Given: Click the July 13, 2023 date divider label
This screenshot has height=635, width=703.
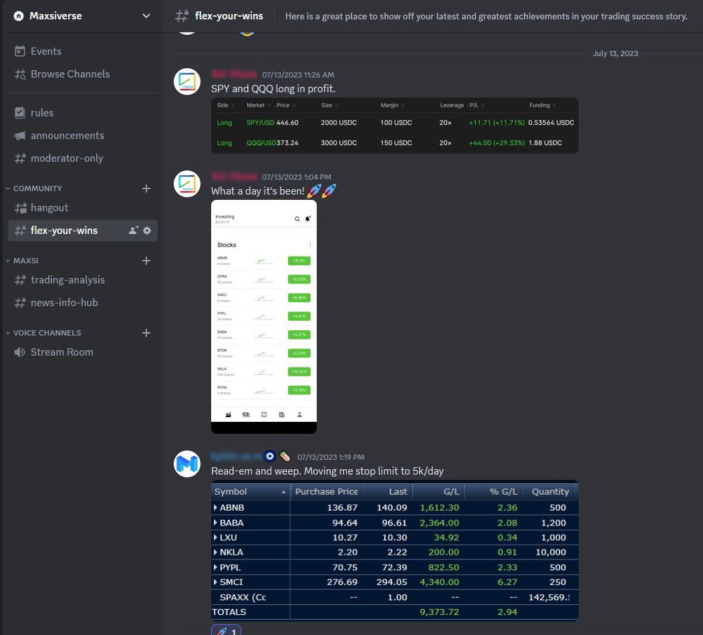Looking at the screenshot, I should click(x=615, y=53).
